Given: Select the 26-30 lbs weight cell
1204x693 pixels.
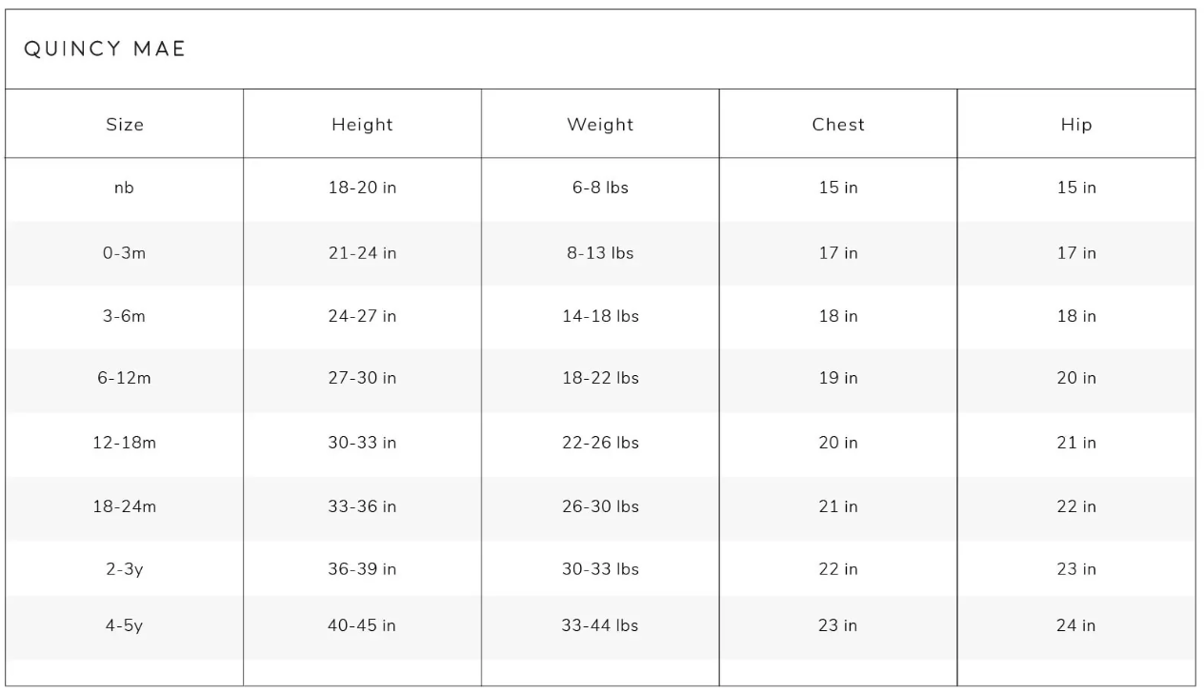Looking at the screenshot, I should (x=600, y=506).
